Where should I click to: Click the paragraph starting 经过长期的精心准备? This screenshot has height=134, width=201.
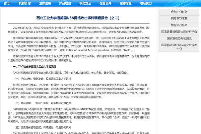[79, 91]
